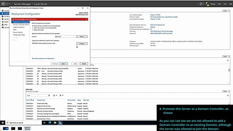The width and height of the screenshot is (233, 131).
Task: Open Services list view options dropdown
Action: coord(55,95)
